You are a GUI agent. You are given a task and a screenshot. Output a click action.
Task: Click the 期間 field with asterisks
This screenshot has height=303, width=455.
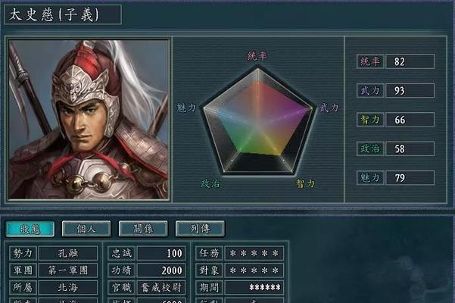click(254, 288)
